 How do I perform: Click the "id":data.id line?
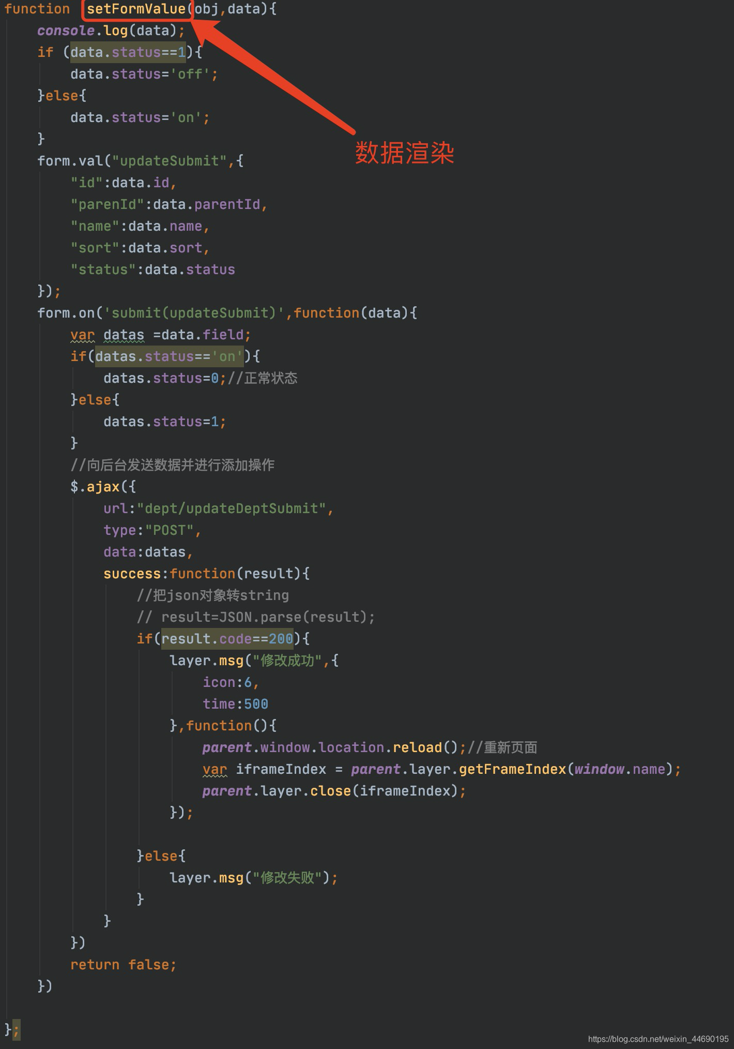tap(124, 183)
